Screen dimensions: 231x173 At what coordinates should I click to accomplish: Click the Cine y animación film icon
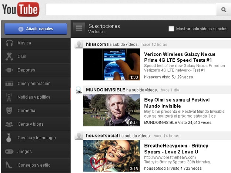[x=9, y=84]
